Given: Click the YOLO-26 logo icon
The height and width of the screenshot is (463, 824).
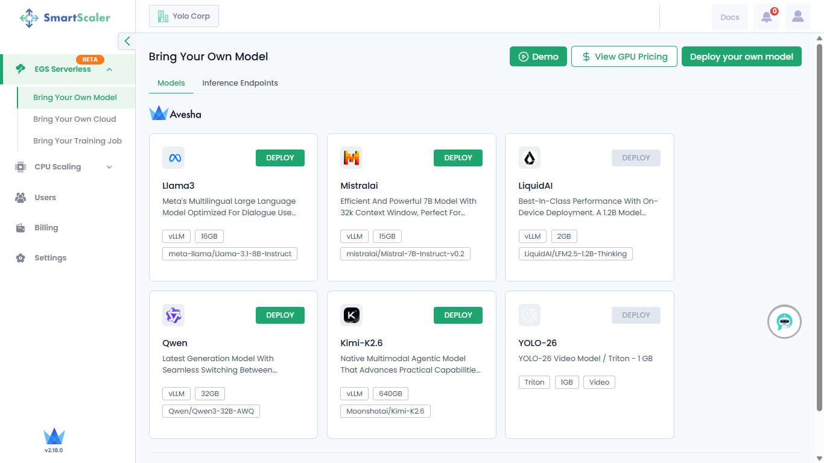Looking at the screenshot, I should (x=530, y=315).
